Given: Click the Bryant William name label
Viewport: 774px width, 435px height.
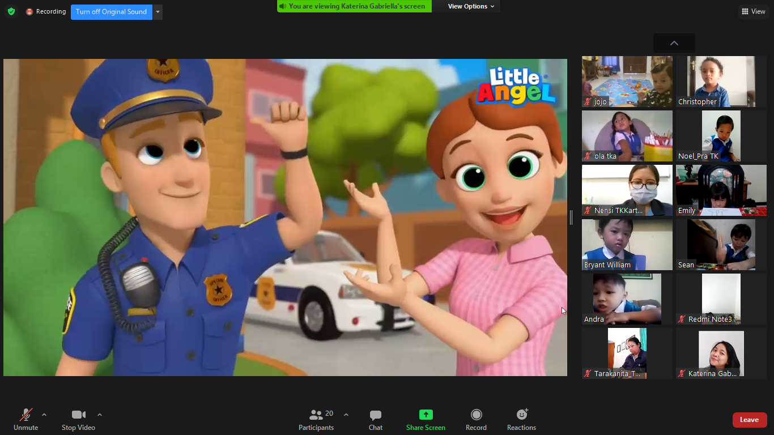Looking at the screenshot, I should pos(607,265).
